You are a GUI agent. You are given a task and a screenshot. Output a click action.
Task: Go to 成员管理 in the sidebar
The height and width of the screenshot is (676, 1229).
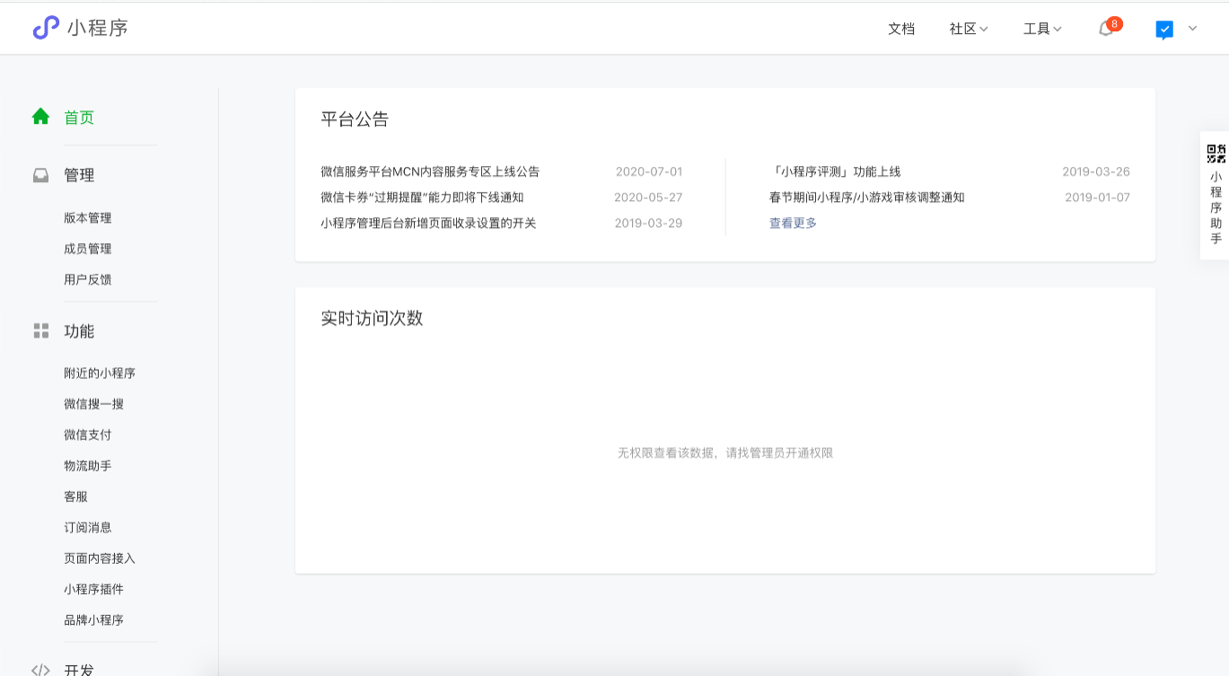point(88,249)
